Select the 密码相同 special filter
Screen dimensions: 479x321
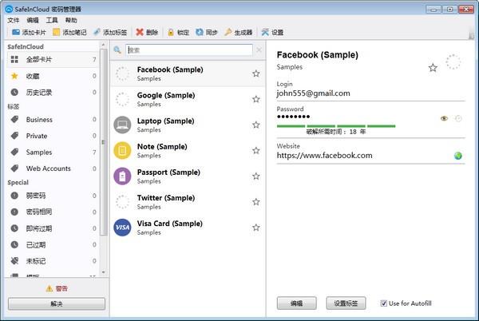pyautogui.click(x=52, y=212)
